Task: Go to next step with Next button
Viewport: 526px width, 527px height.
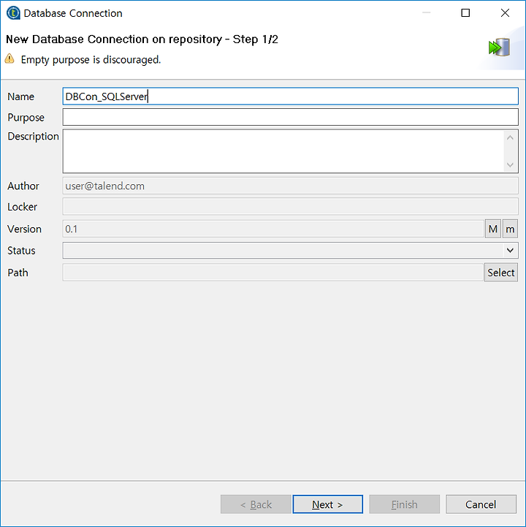Action: click(327, 504)
